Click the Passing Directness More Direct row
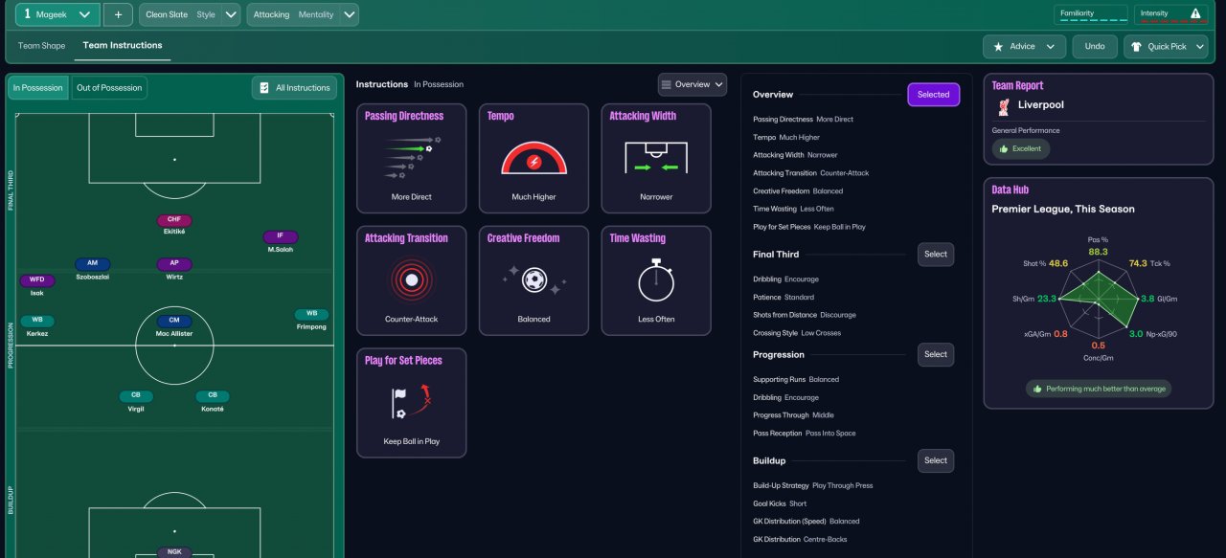The height and width of the screenshot is (558, 1226). [804, 120]
